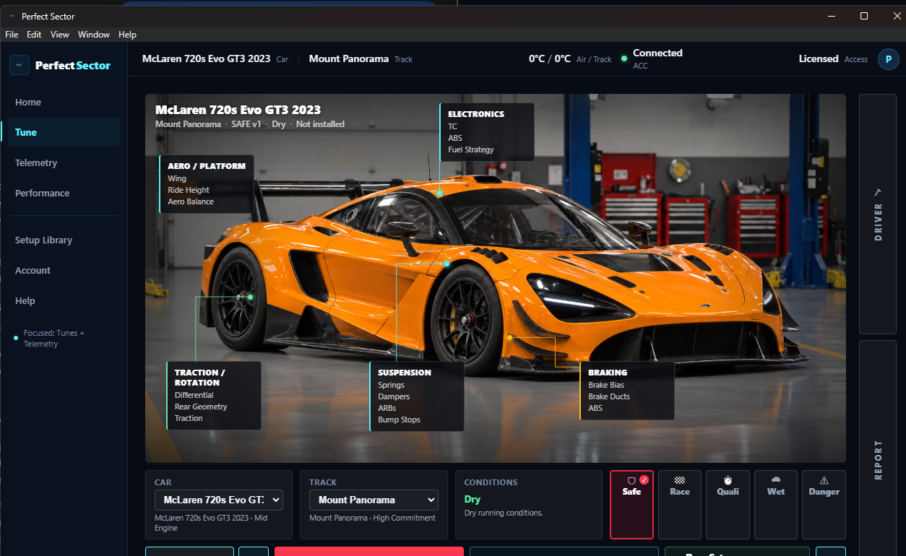
Task: Expand the Report side panel
Action: [878, 448]
